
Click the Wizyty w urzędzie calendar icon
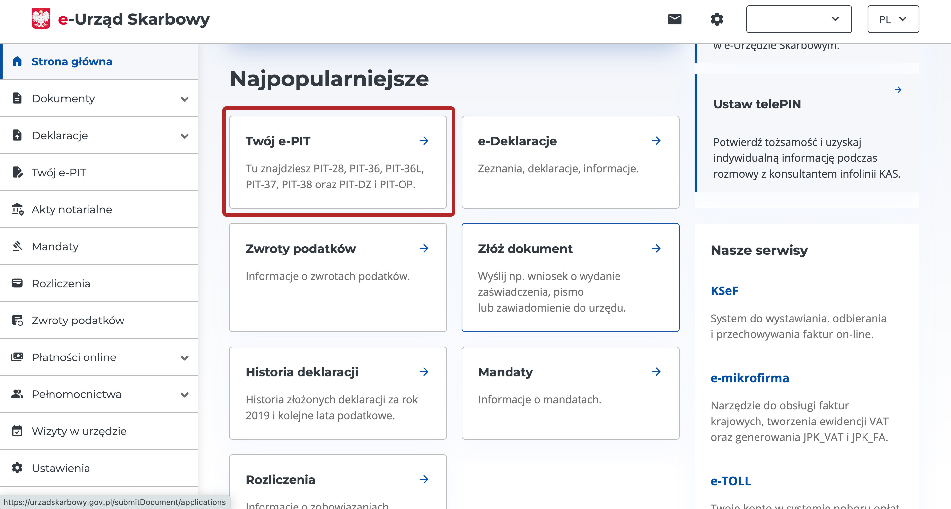[x=18, y=431]
